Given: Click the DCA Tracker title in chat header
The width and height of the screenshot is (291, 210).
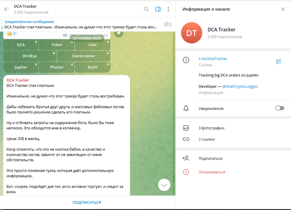Looking at the screenshot, I should tap(25, 6).
